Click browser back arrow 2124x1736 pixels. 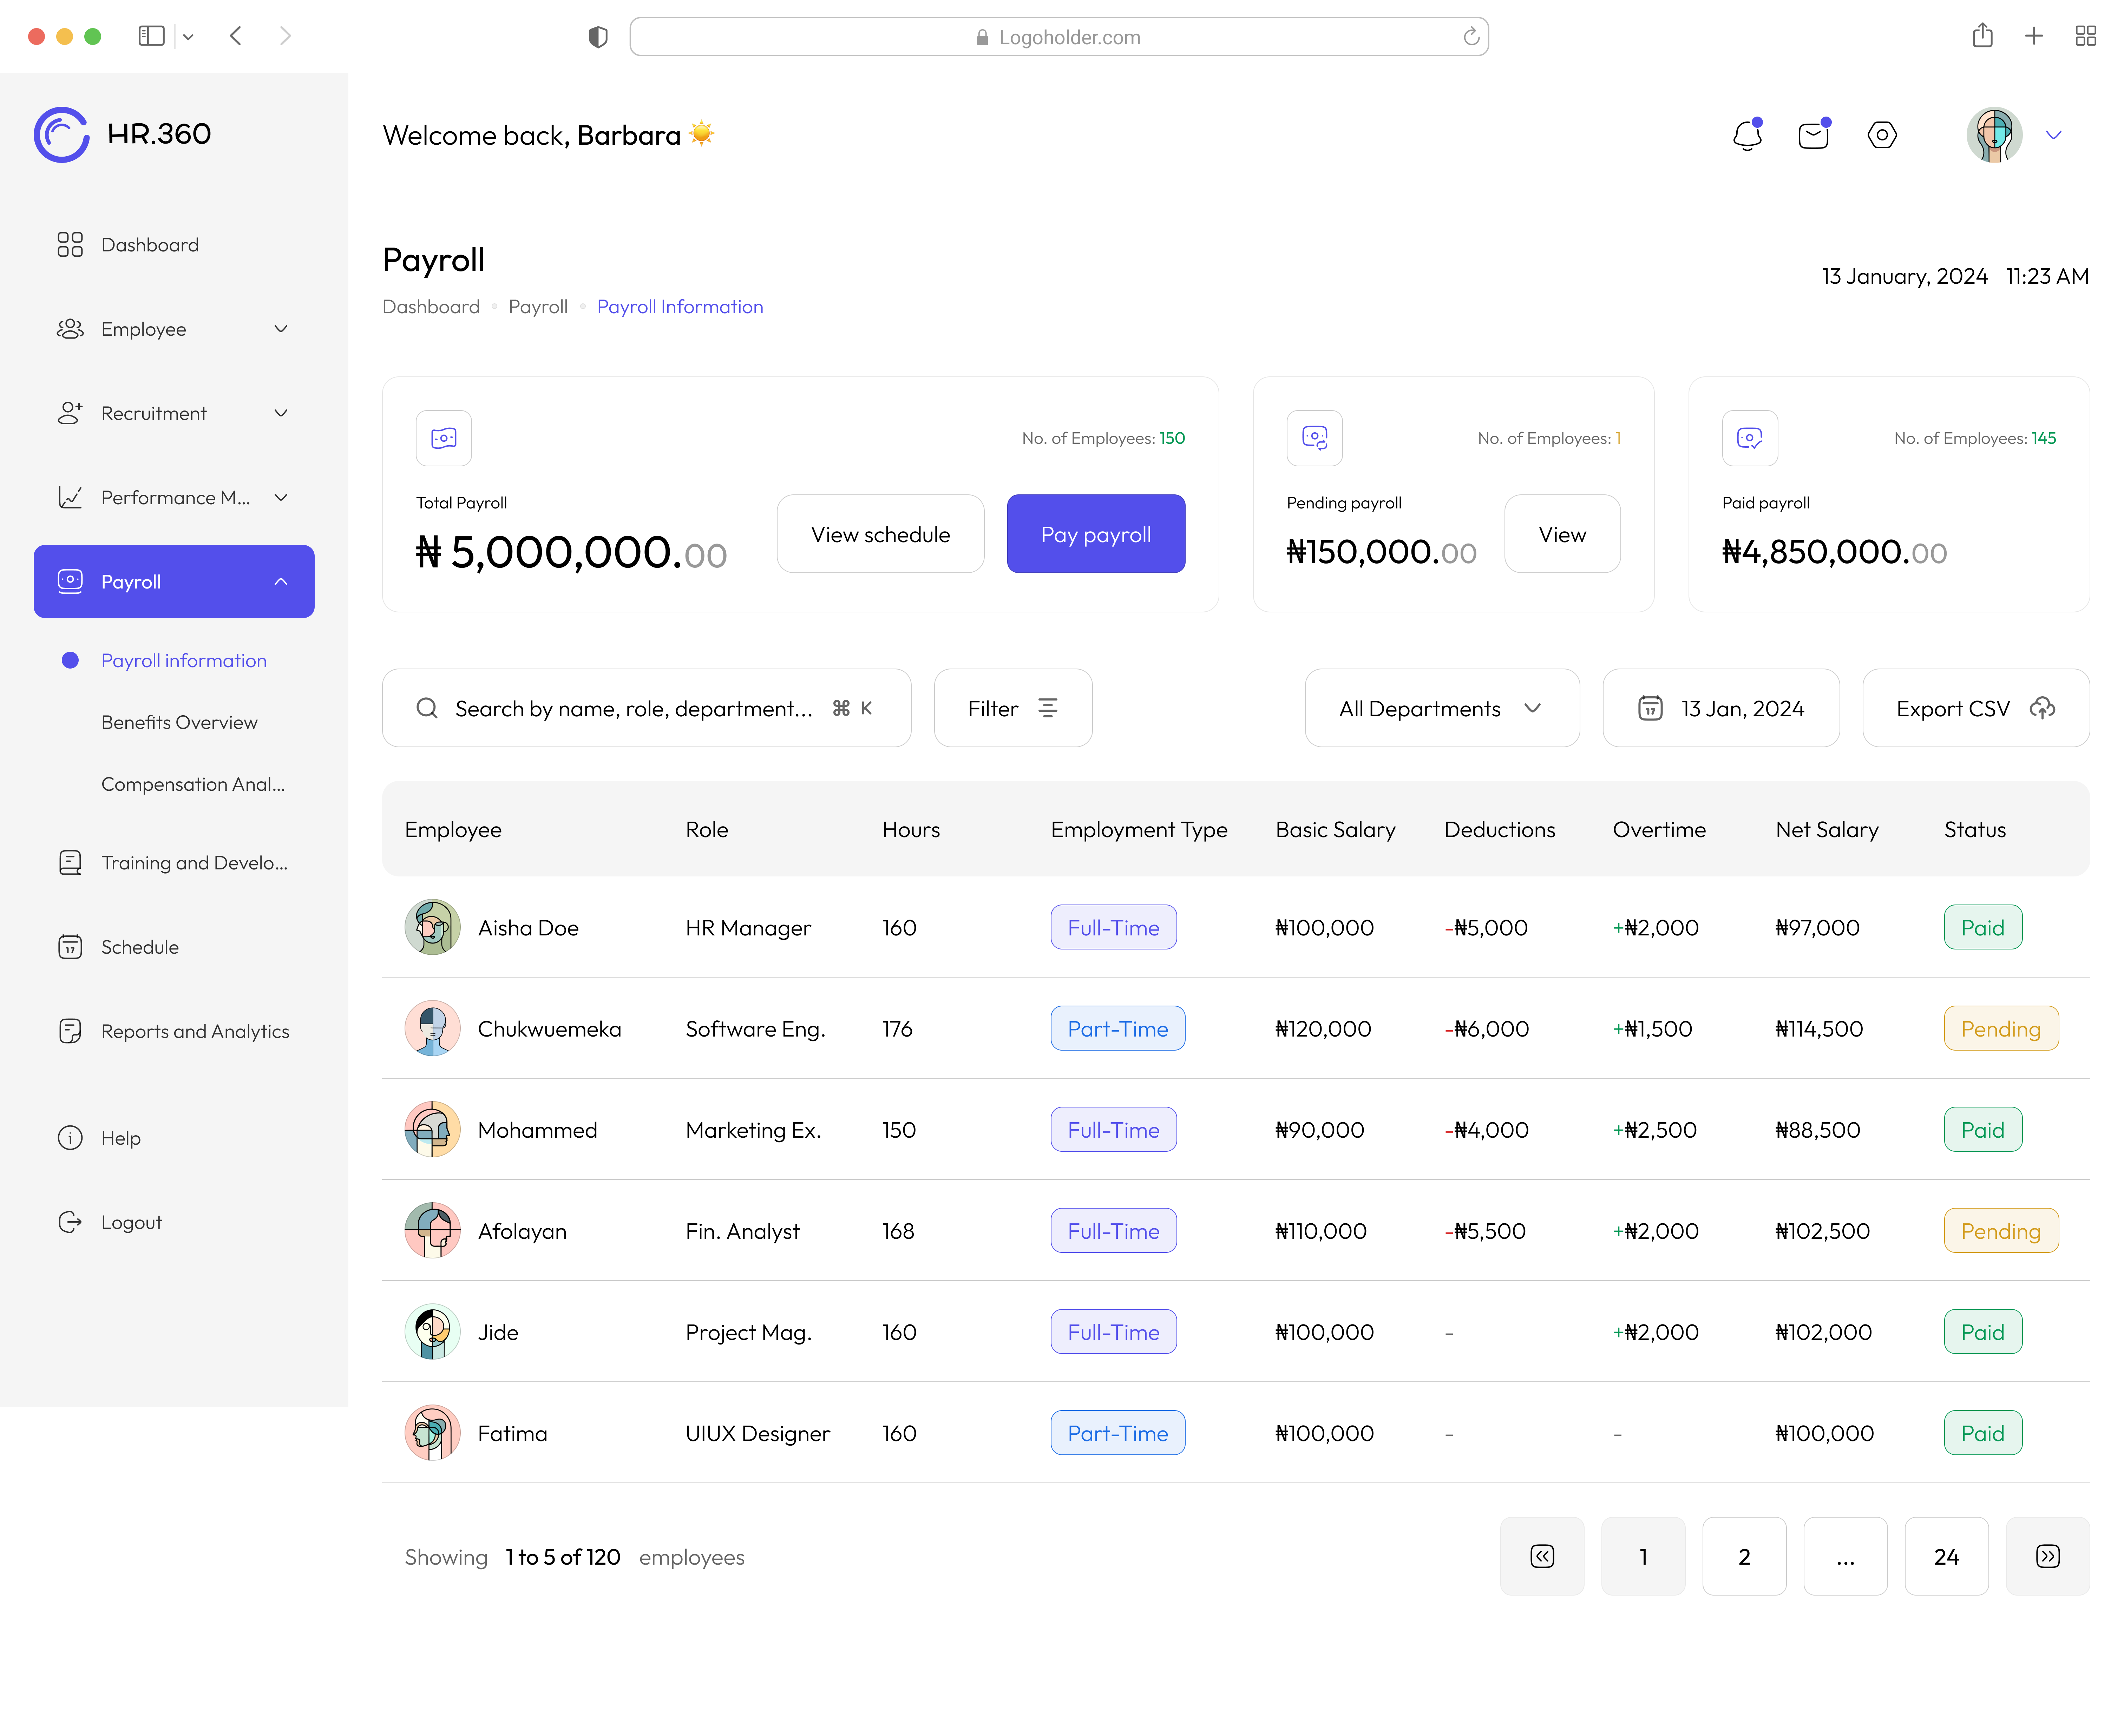[x=236, y=36]
